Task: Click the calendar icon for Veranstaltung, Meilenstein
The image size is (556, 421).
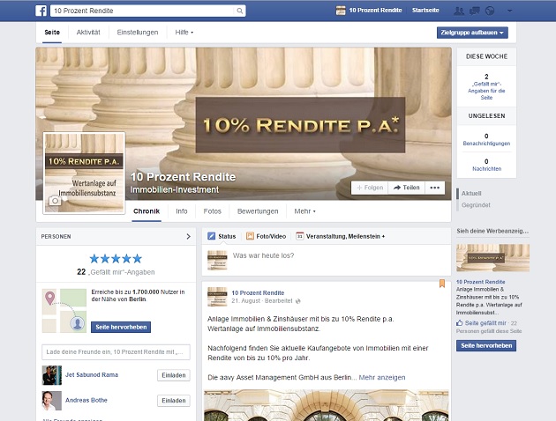Action: 300,236
